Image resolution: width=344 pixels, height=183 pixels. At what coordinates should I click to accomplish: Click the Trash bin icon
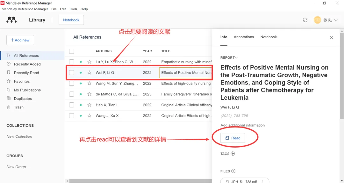tap(9, 107)
